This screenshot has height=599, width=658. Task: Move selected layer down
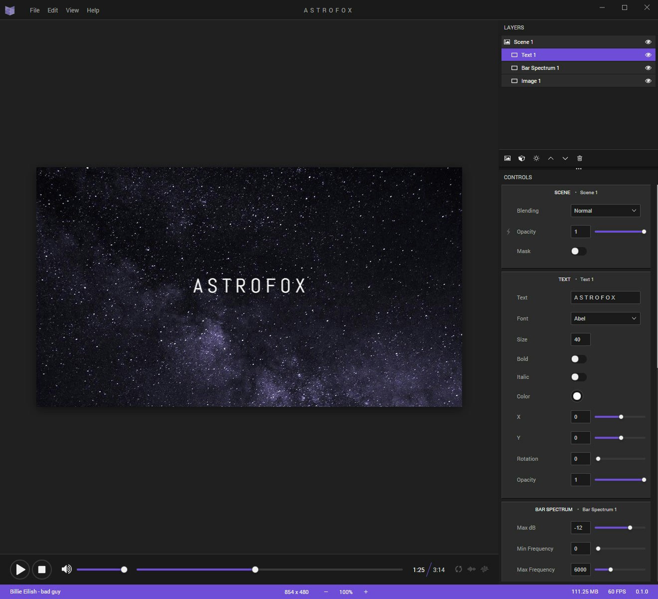(565, 158)
